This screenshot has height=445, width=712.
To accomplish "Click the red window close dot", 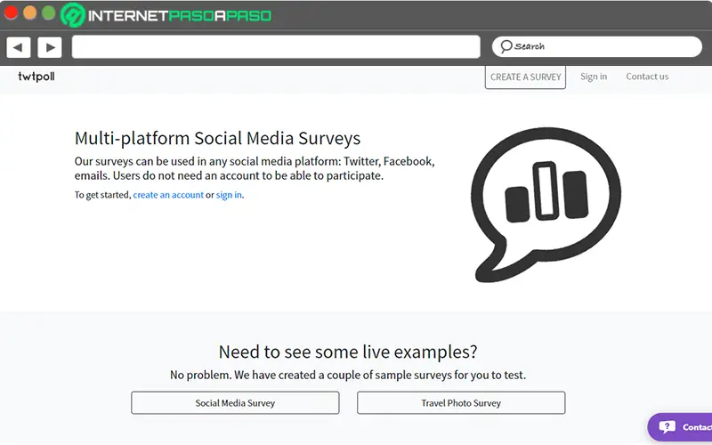I will [12, 13].
